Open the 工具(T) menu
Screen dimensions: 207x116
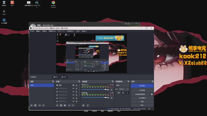(78, 31)
